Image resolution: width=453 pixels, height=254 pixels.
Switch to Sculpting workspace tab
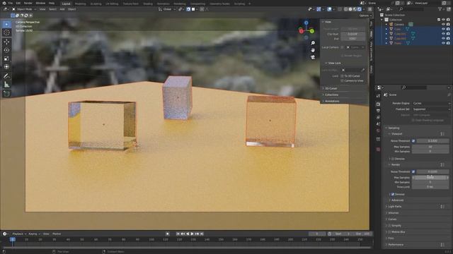(96, 4)
